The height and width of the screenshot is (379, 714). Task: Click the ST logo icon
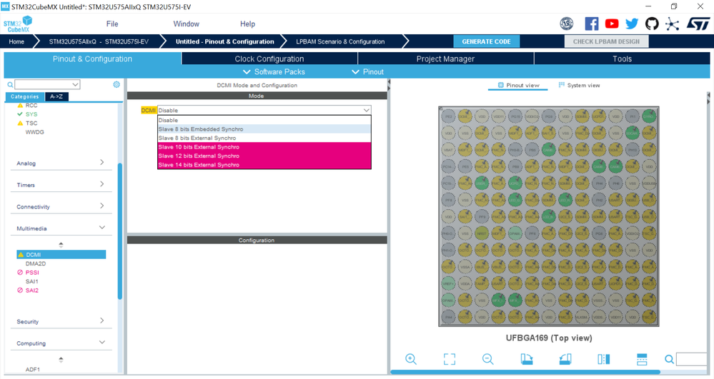[x=698, y=24]
